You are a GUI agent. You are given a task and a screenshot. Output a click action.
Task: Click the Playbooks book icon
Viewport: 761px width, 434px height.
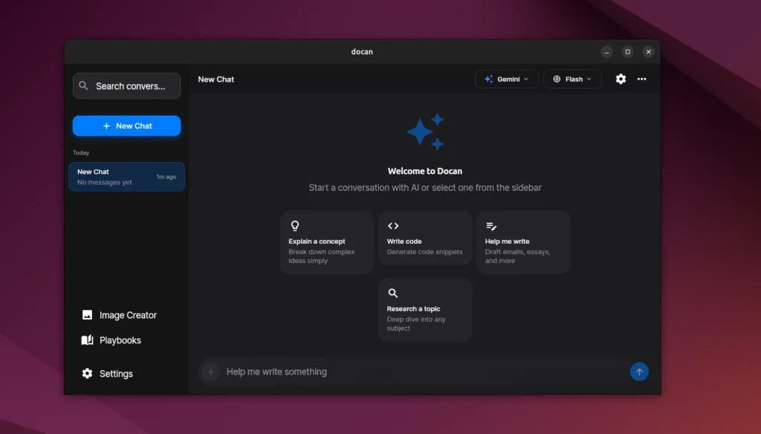point(86,340)
